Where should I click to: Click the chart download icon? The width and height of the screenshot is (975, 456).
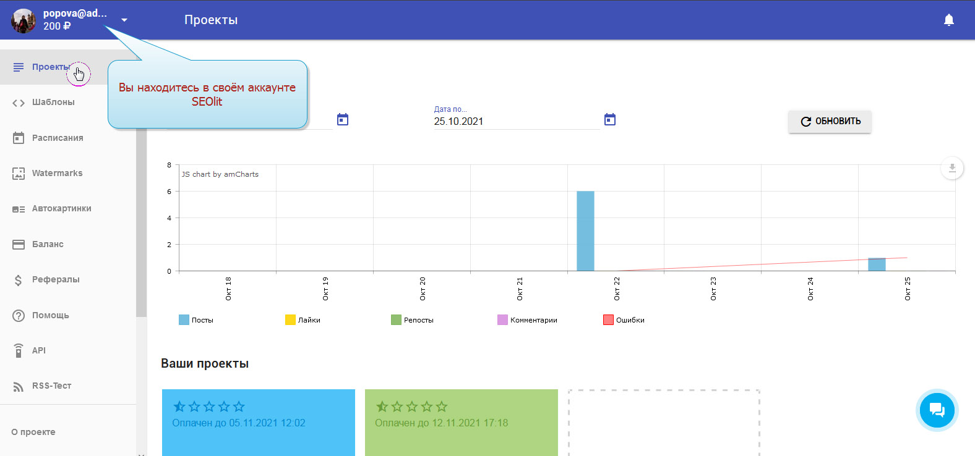952,168
